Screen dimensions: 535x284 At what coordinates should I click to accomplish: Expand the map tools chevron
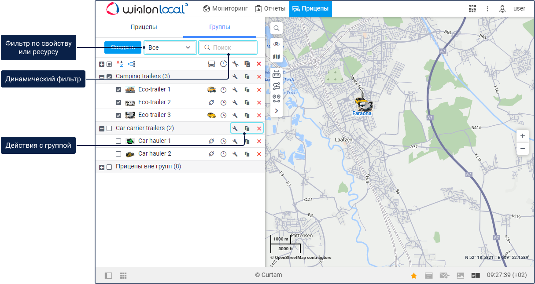pos(277,111)
